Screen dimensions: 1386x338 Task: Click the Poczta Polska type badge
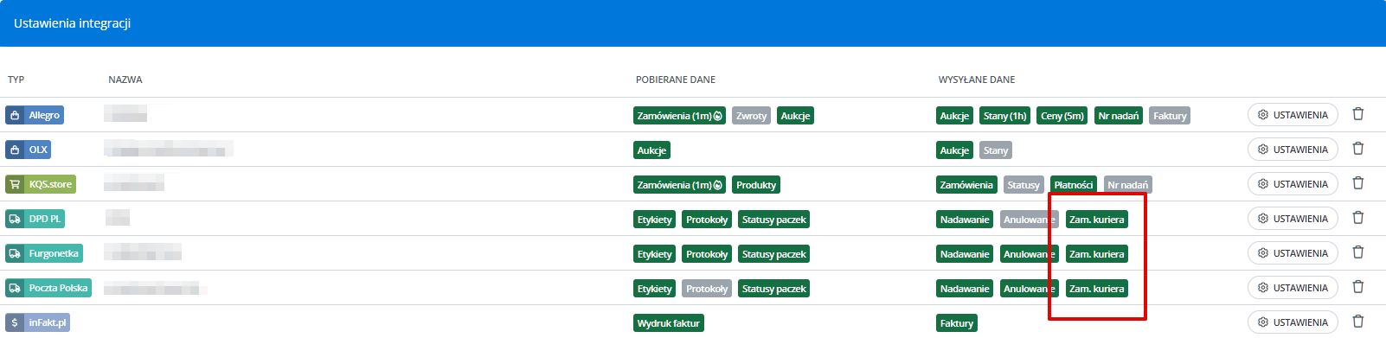click(48, 288)
